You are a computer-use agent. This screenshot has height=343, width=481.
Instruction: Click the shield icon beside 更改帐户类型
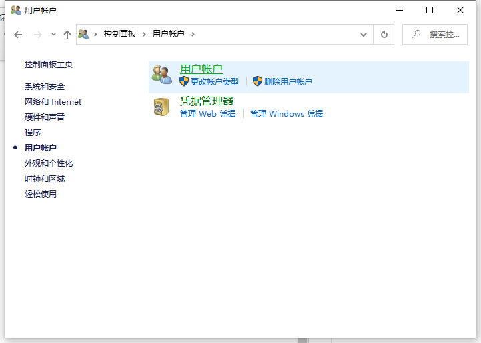(x=185, y=81)
